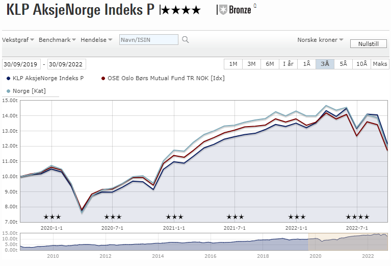Click the Bronze medal shield icon

pyautogui.click(x=223, y=10)
